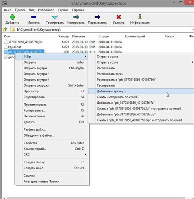Screen dimensions: 194x199
Task: Expand the second Открыть архив submenu arrow
Action: tap(192, 62)
